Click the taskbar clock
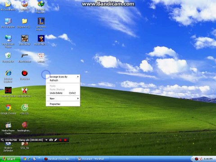 click(x=208, y=159)
